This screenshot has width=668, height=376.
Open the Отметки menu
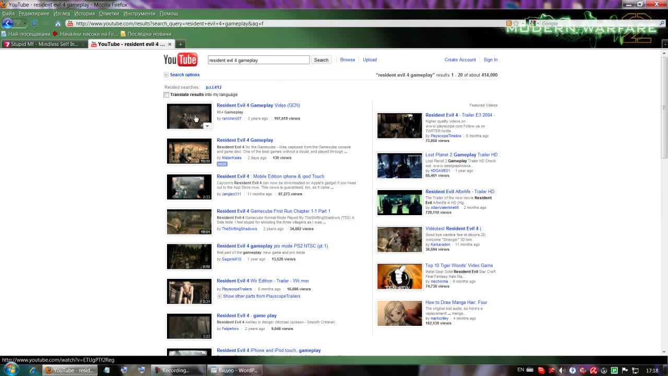click(109, 13)
